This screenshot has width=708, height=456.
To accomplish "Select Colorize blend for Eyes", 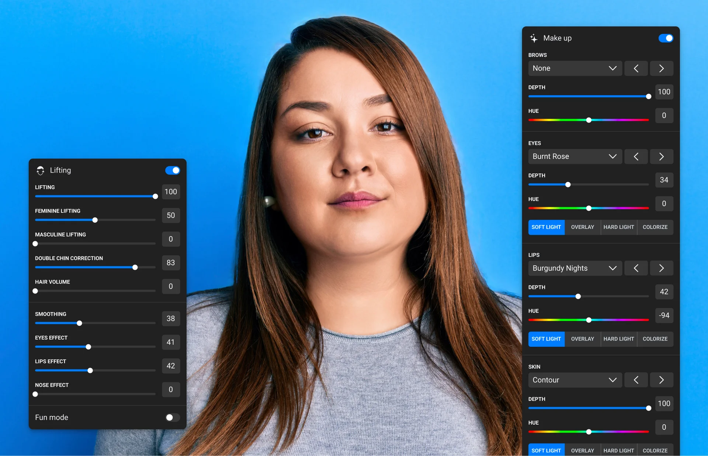I will [655, 227].
